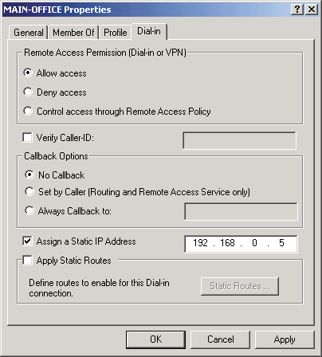Click the static IP address field
Screen dimensions: 322x357
[241, 244]
